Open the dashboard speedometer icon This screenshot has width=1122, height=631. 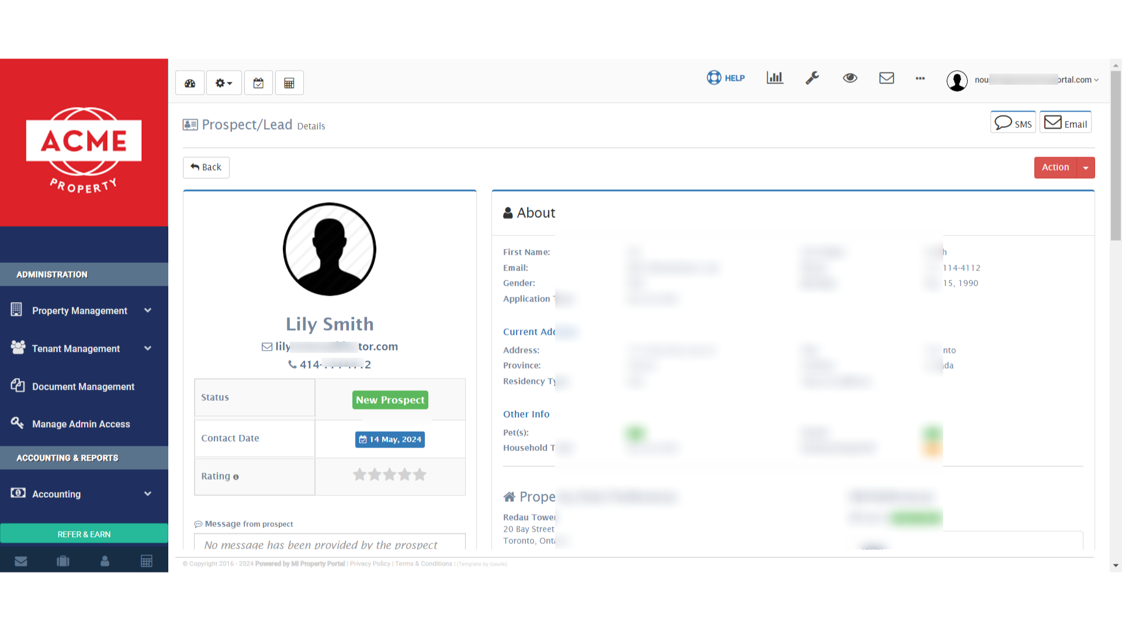[x=189, y=82]
